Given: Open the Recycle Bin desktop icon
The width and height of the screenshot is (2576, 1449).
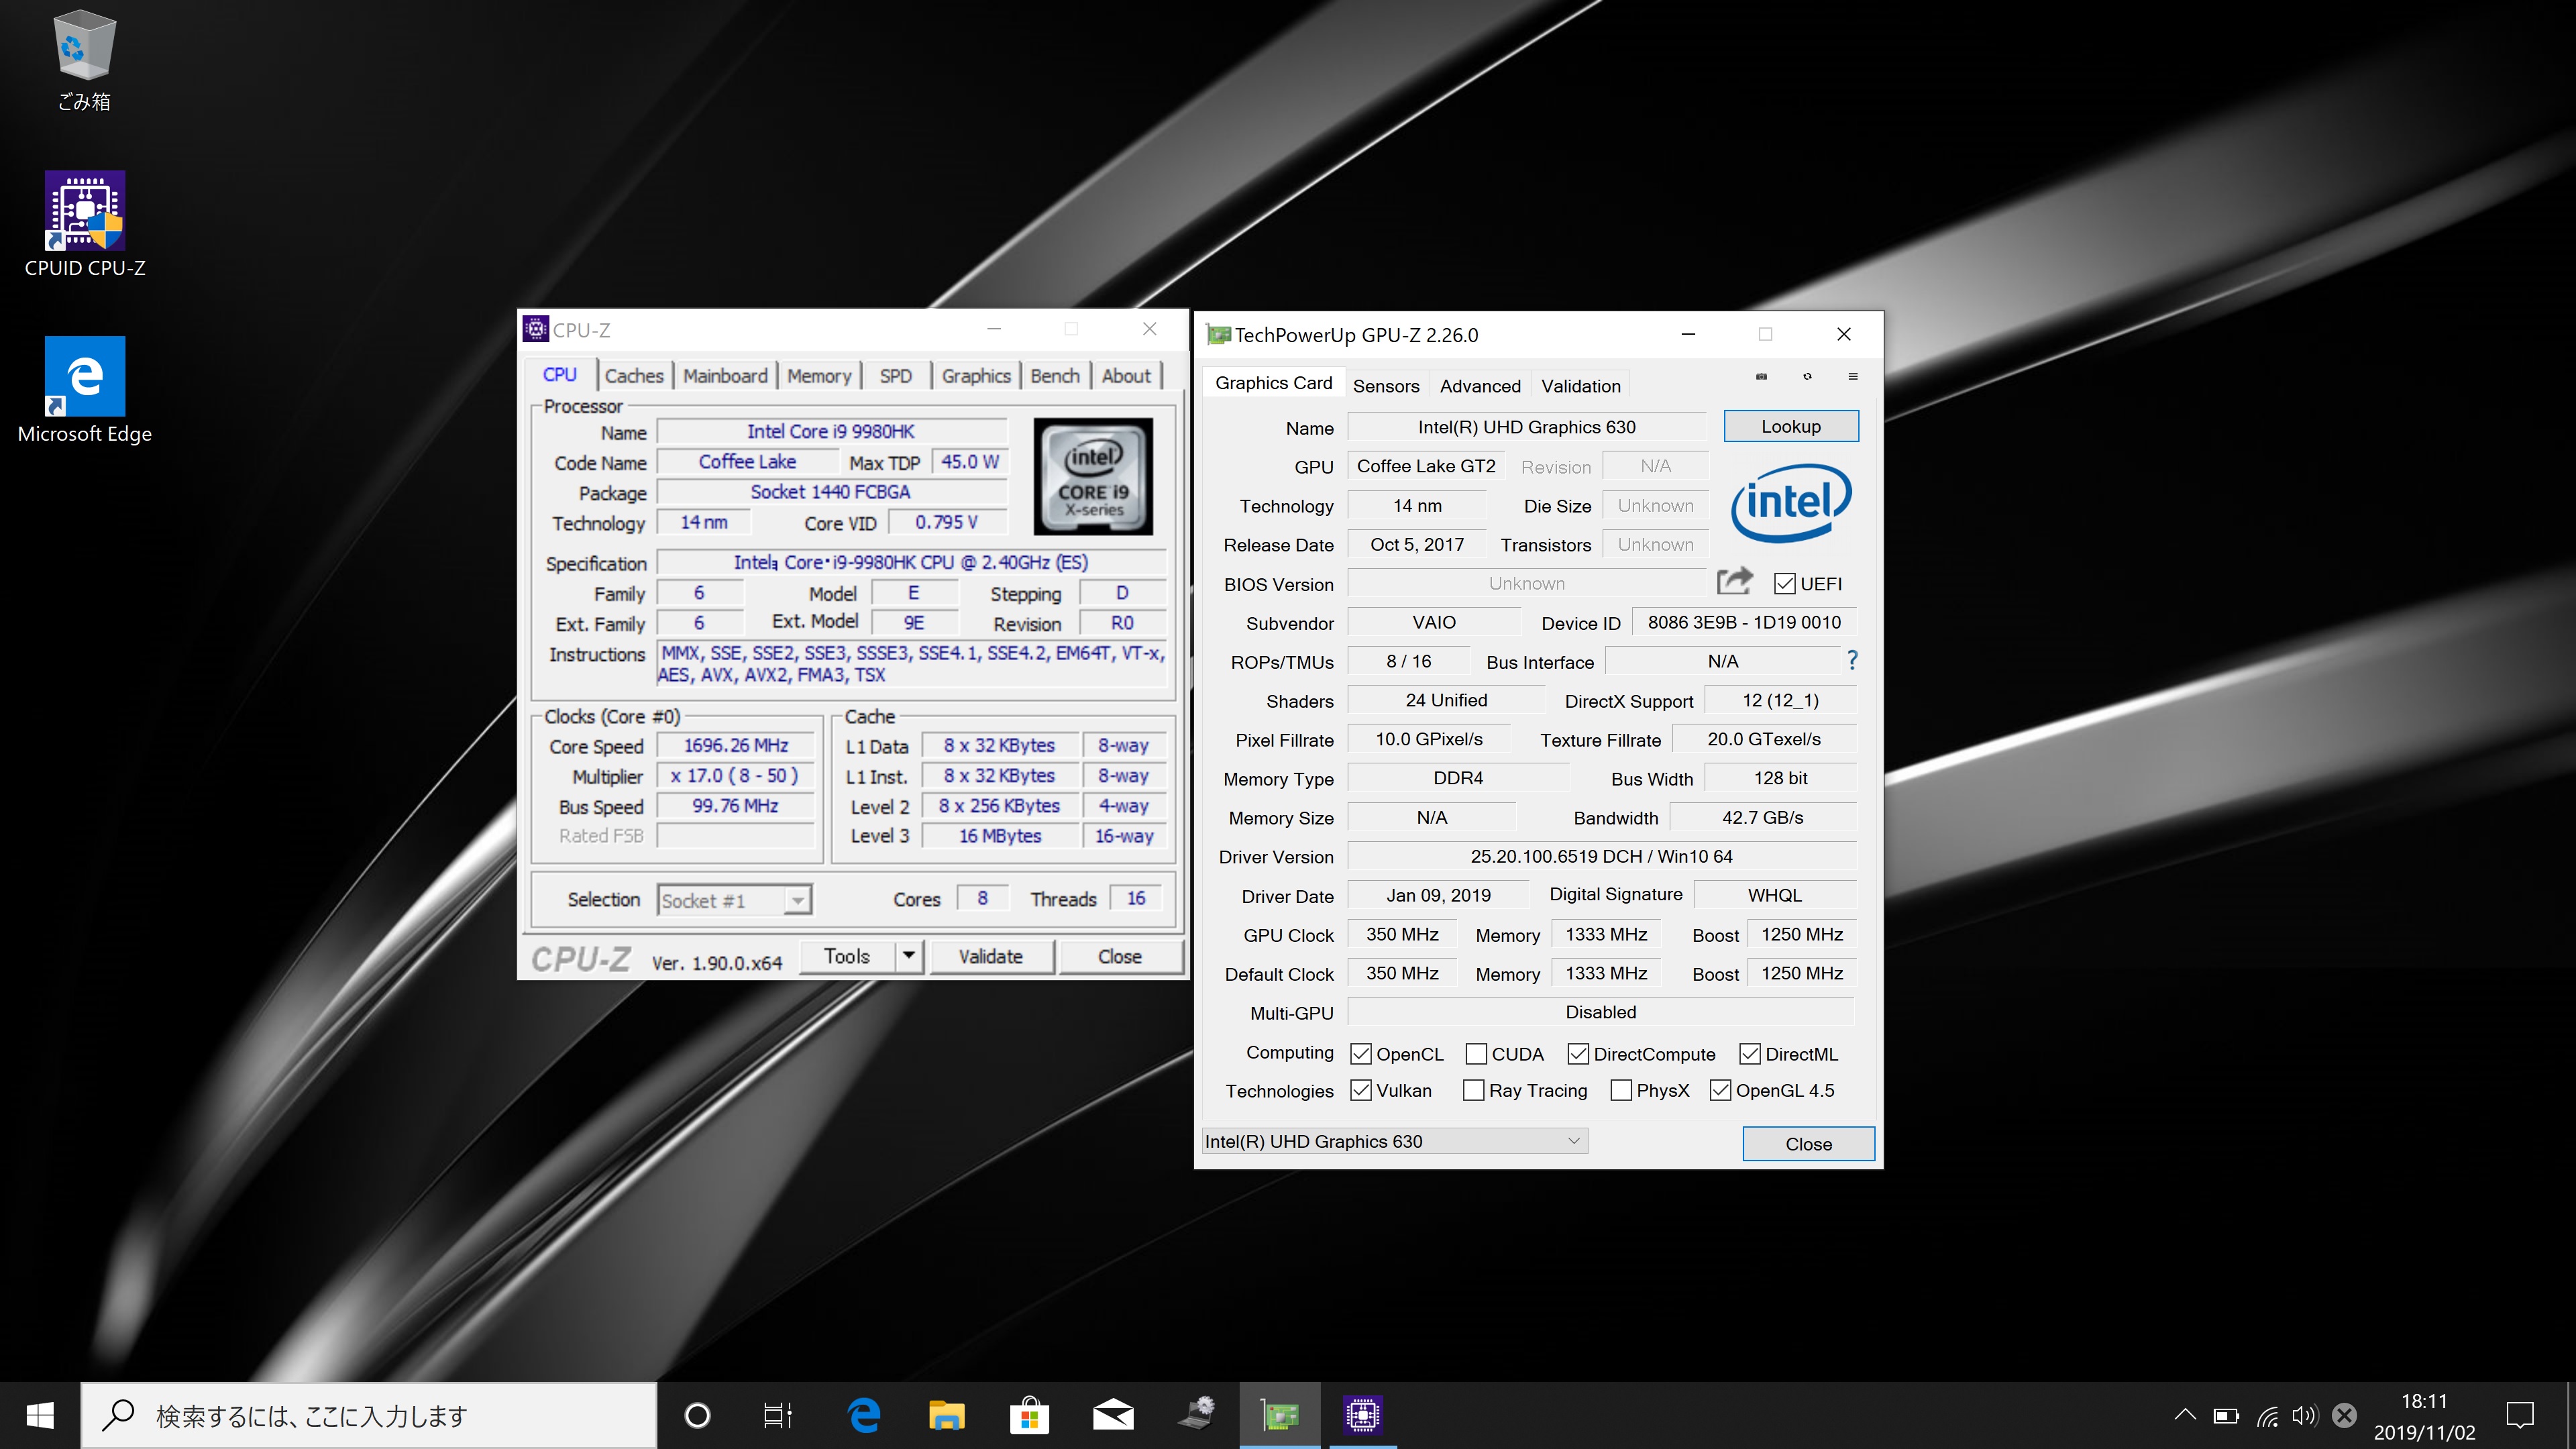Looking at the screenshot, I should click(84, 60).
